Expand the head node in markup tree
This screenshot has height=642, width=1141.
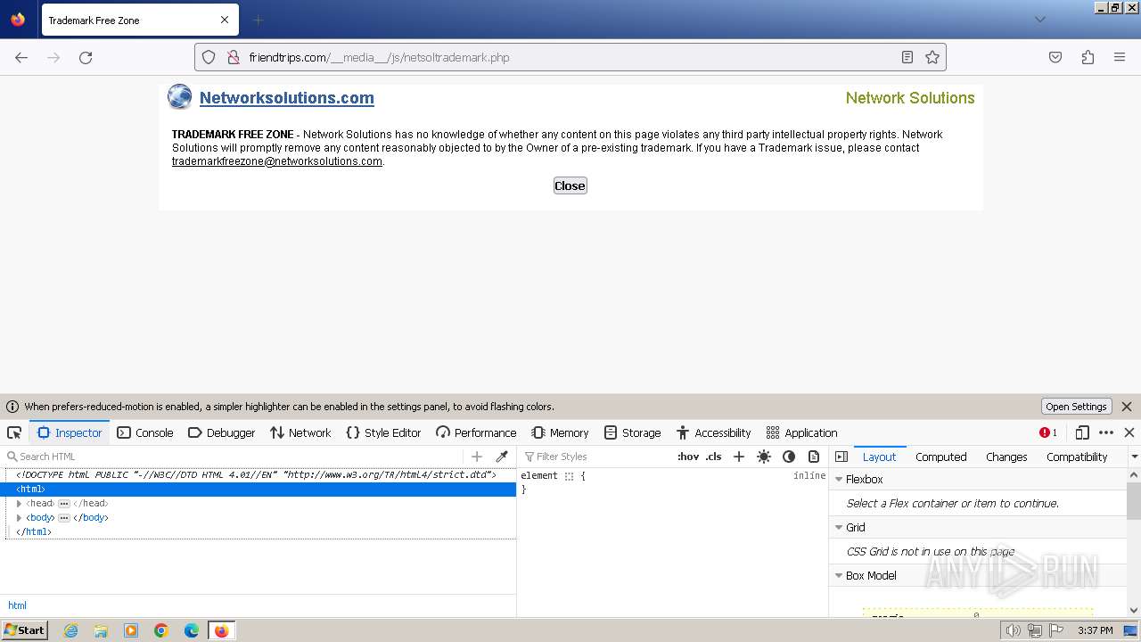click(20, 504)
